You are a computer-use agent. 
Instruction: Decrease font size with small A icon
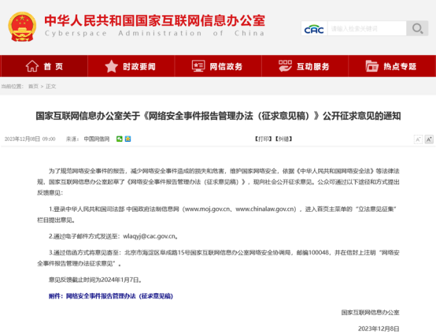[x=418, y=139]
